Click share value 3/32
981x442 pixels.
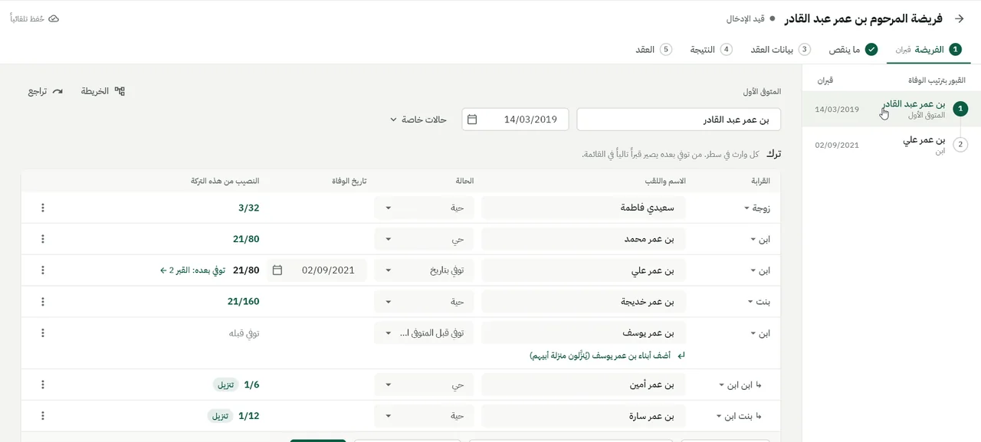(248, 208)
